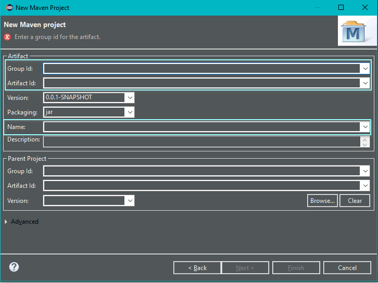Image resolution: width=378 pixels, height=283 pixels.
Task: Click Description scroll up arrow
Action: tap(365, 139)
